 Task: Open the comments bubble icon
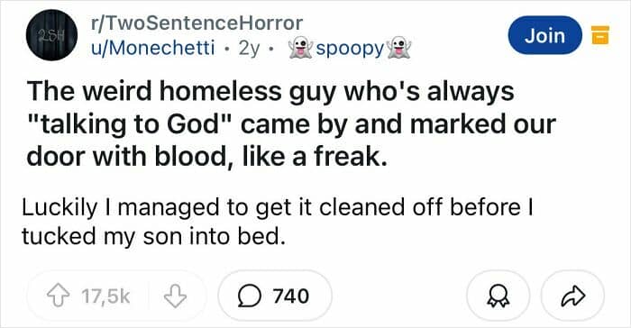tap(250, 296)
